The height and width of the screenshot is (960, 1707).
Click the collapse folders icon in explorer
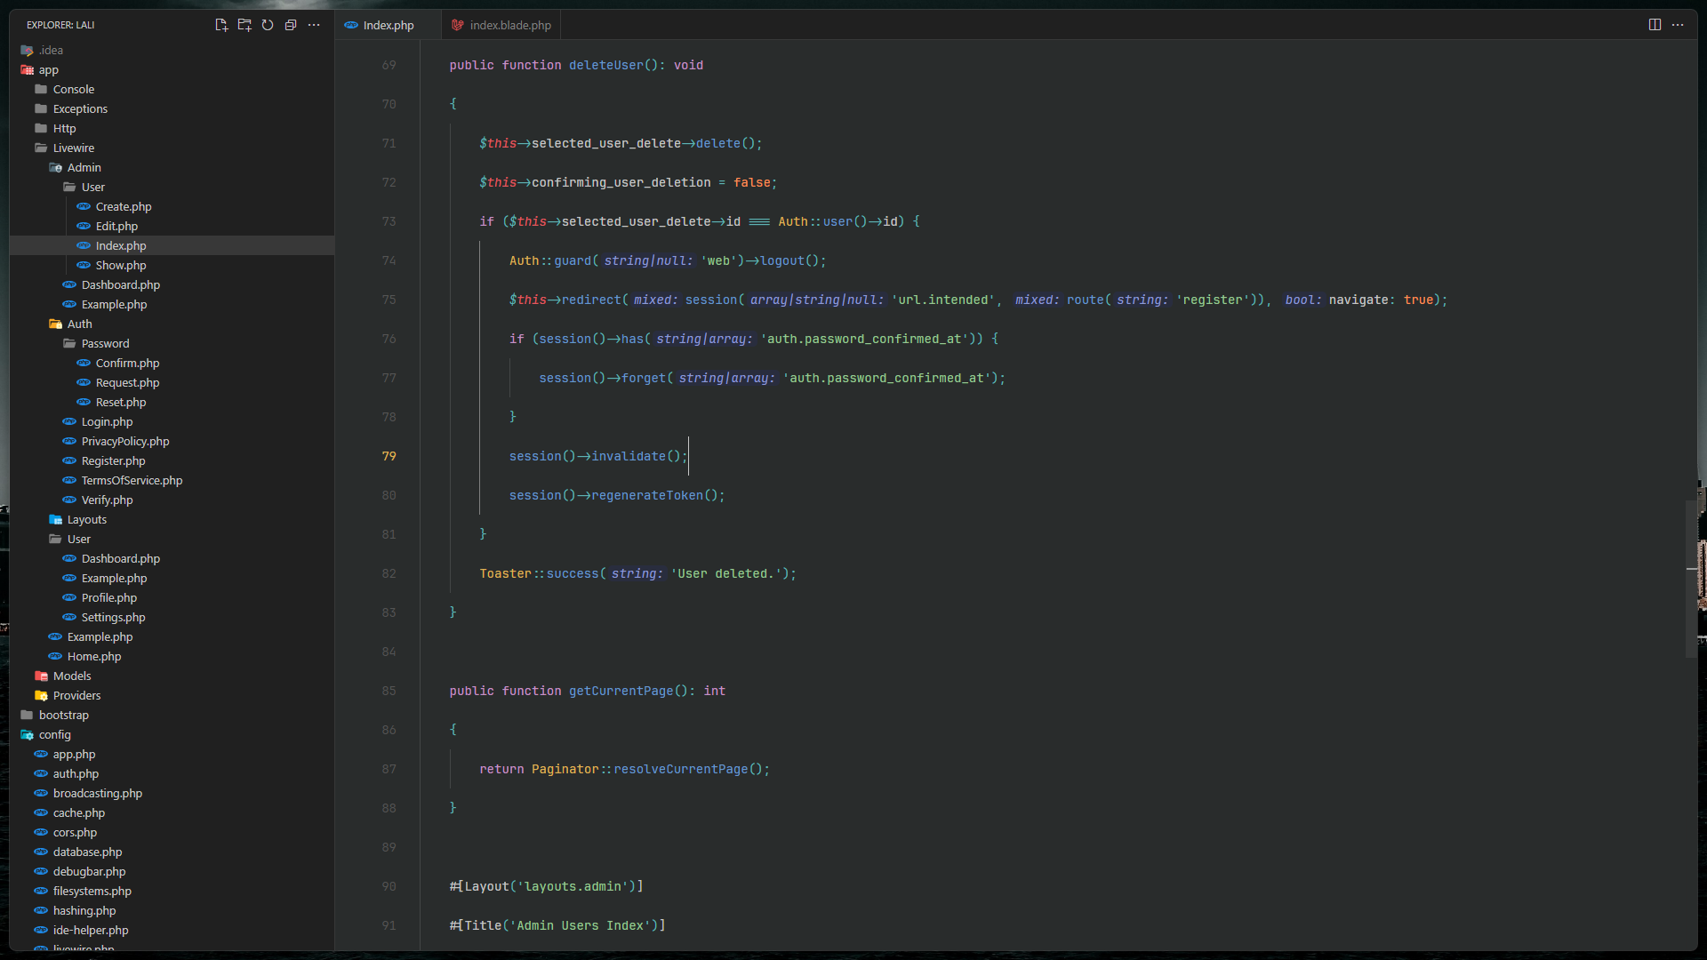click(x=290, y=25)
